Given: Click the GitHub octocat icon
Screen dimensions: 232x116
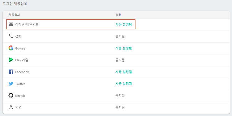Looking at the screenshot, I should point(11,96).
